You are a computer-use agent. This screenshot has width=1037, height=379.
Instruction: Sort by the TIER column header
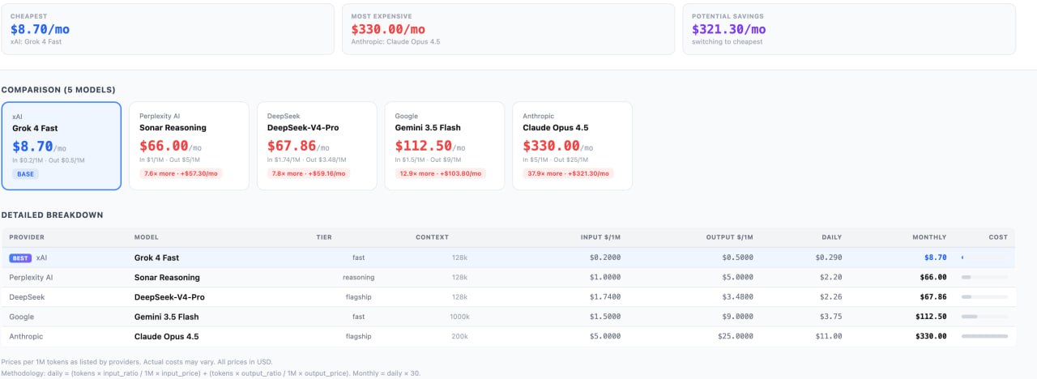coord(324,237)
